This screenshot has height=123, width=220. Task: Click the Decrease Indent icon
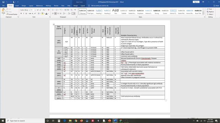65,10
